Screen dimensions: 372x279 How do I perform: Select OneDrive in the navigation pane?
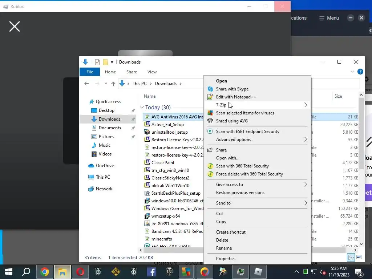pyautogui.click(x=105, y=166)
